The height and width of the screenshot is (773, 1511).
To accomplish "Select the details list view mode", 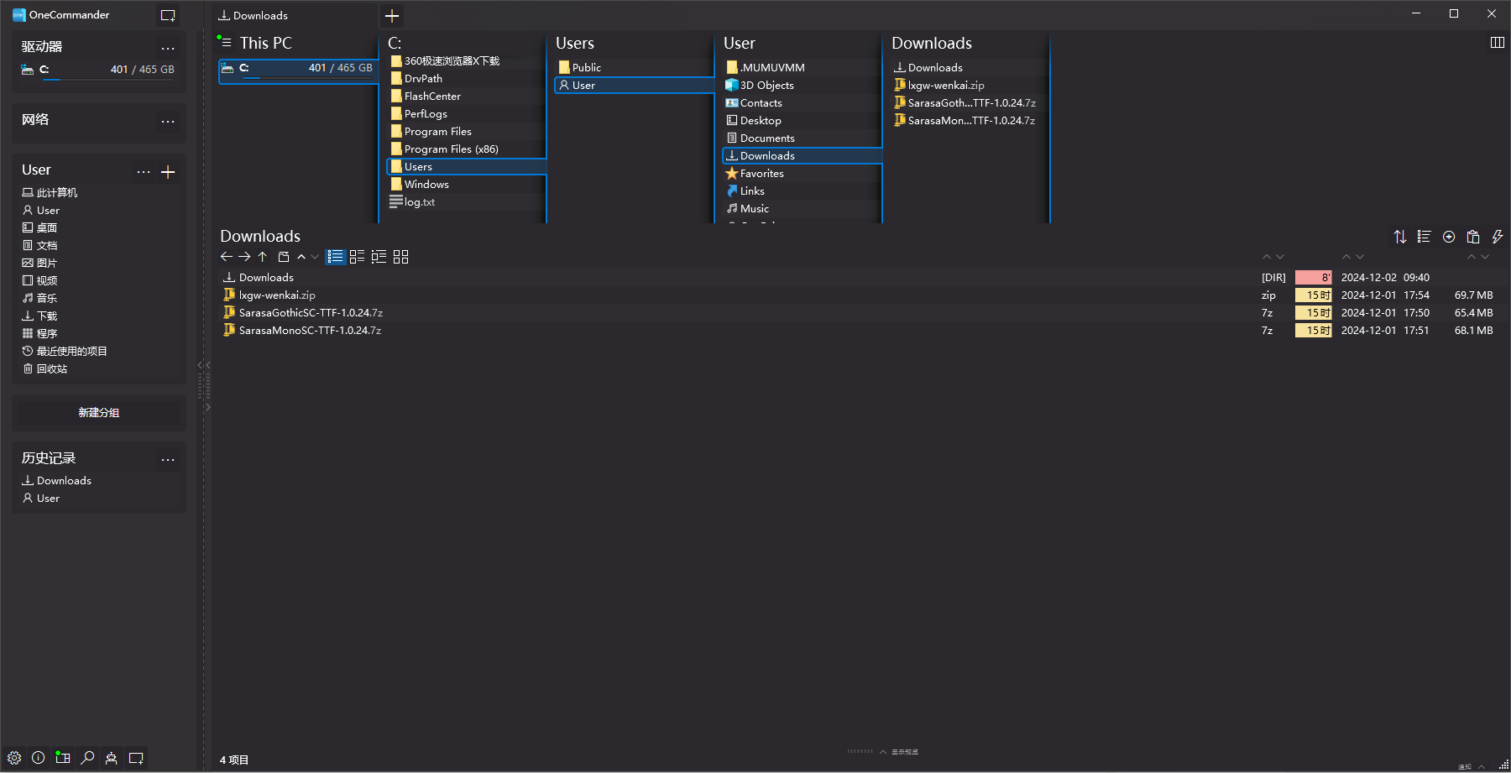I will coord(336,257).
